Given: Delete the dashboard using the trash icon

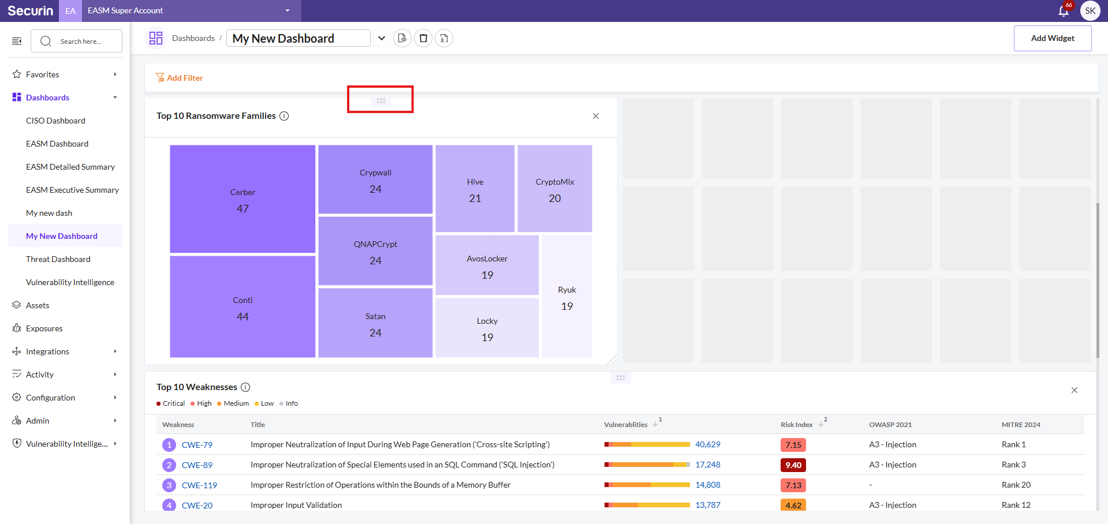Looking at the screenshot, I should coord(423,38).
